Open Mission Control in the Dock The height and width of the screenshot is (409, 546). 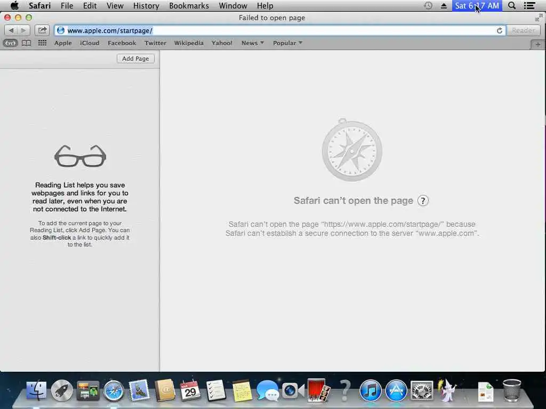pyautogui.click(x=88, y=390)
